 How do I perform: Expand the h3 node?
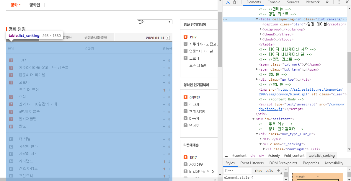(x=261, y=139)
